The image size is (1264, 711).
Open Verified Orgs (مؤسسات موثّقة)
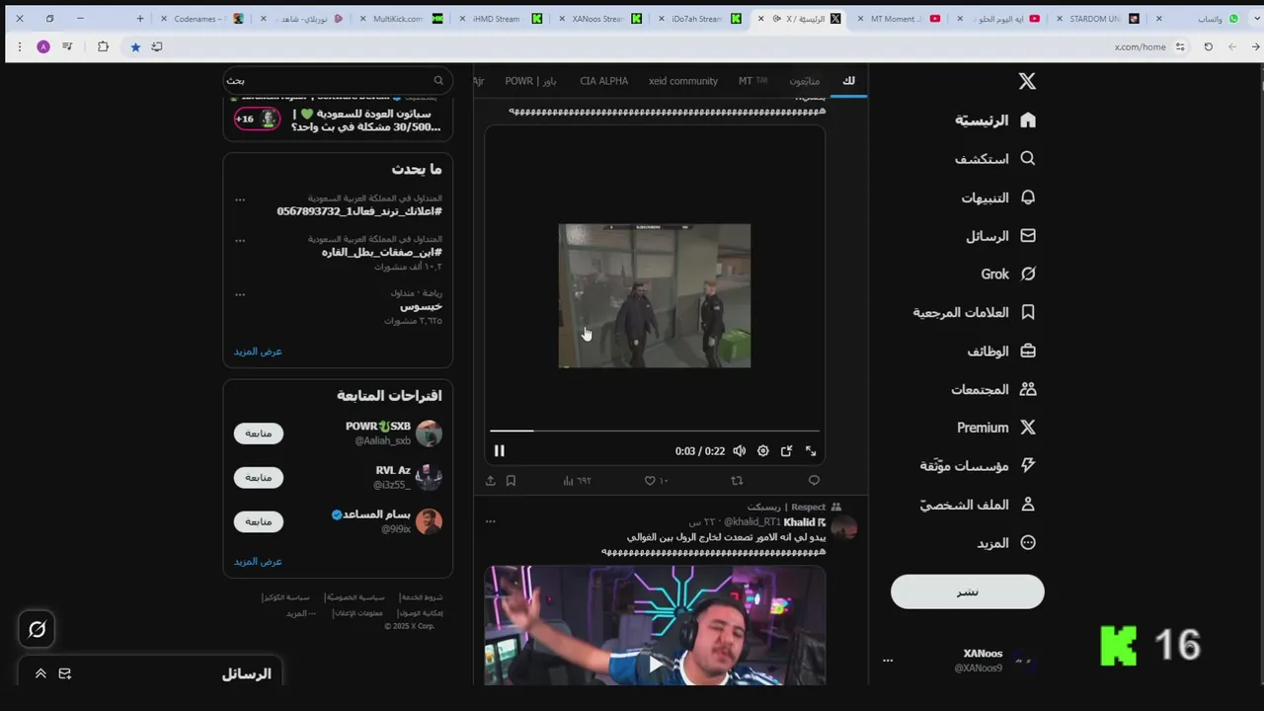pyautogui.click(x=977, y=466)
